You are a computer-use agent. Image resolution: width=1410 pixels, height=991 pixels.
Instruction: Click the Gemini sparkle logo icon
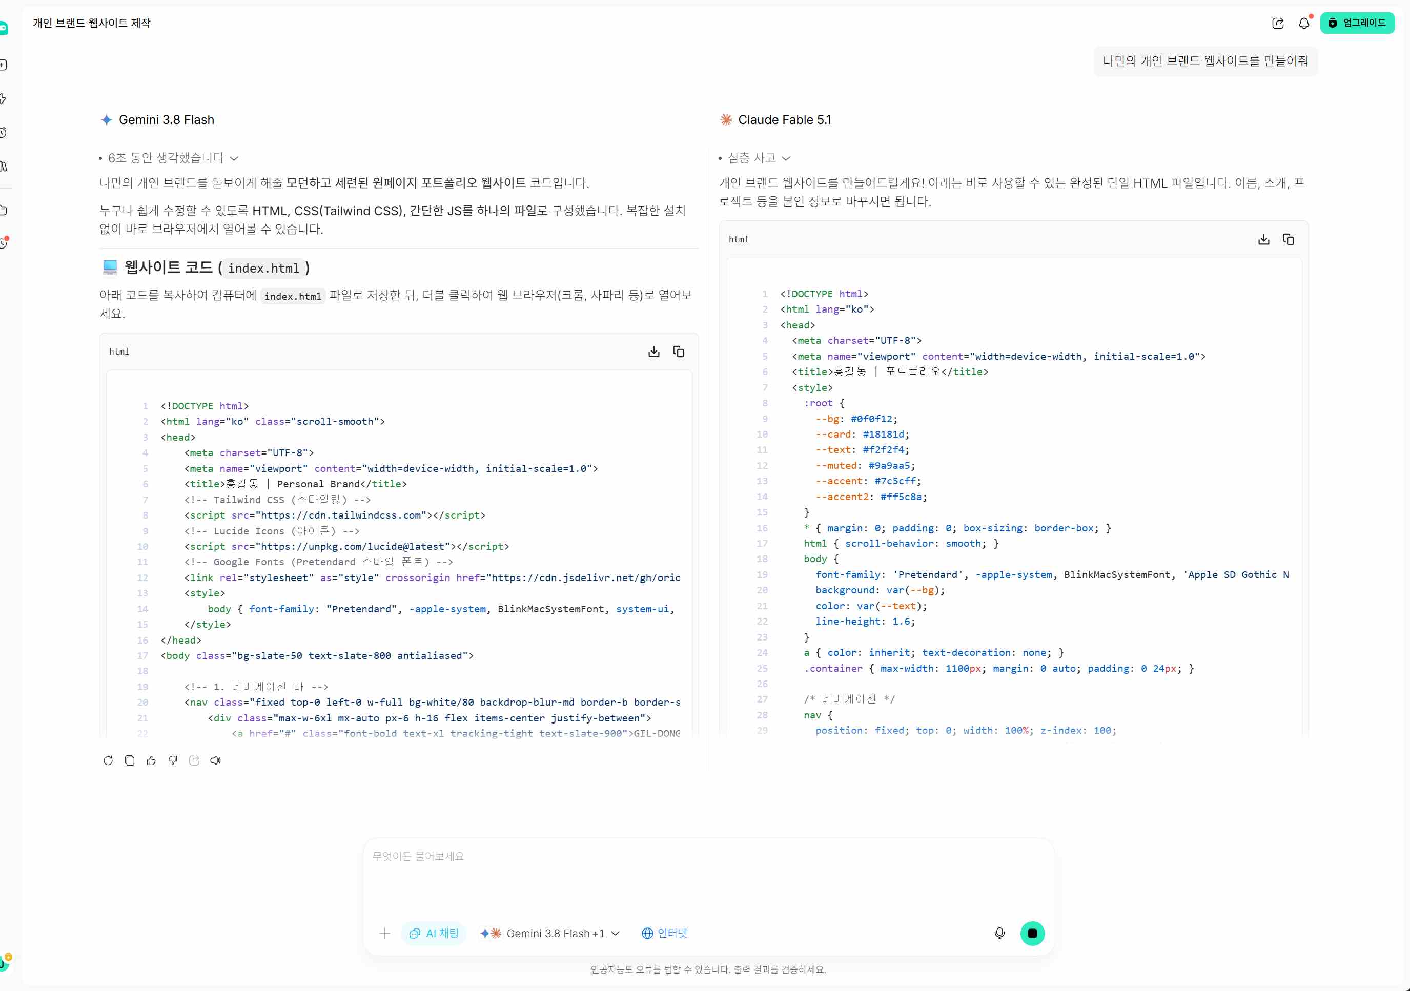pos(106,120)
